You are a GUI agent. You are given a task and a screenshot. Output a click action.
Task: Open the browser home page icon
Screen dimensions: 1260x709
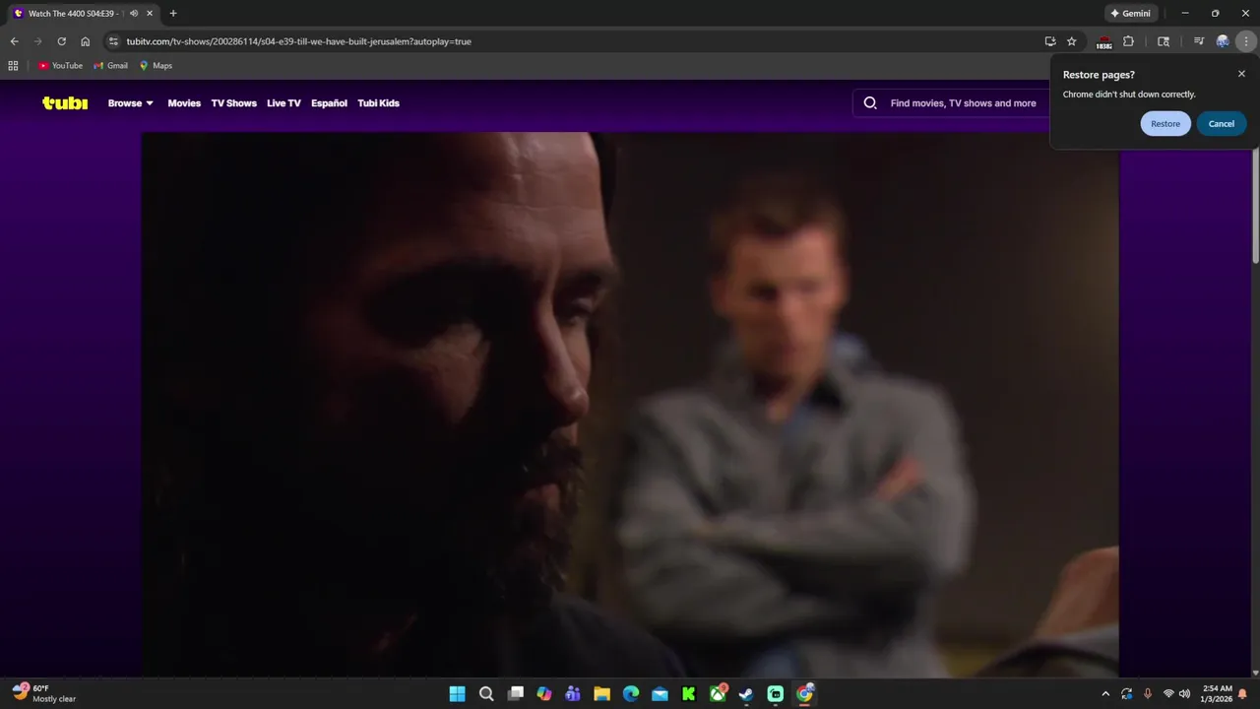86,41
